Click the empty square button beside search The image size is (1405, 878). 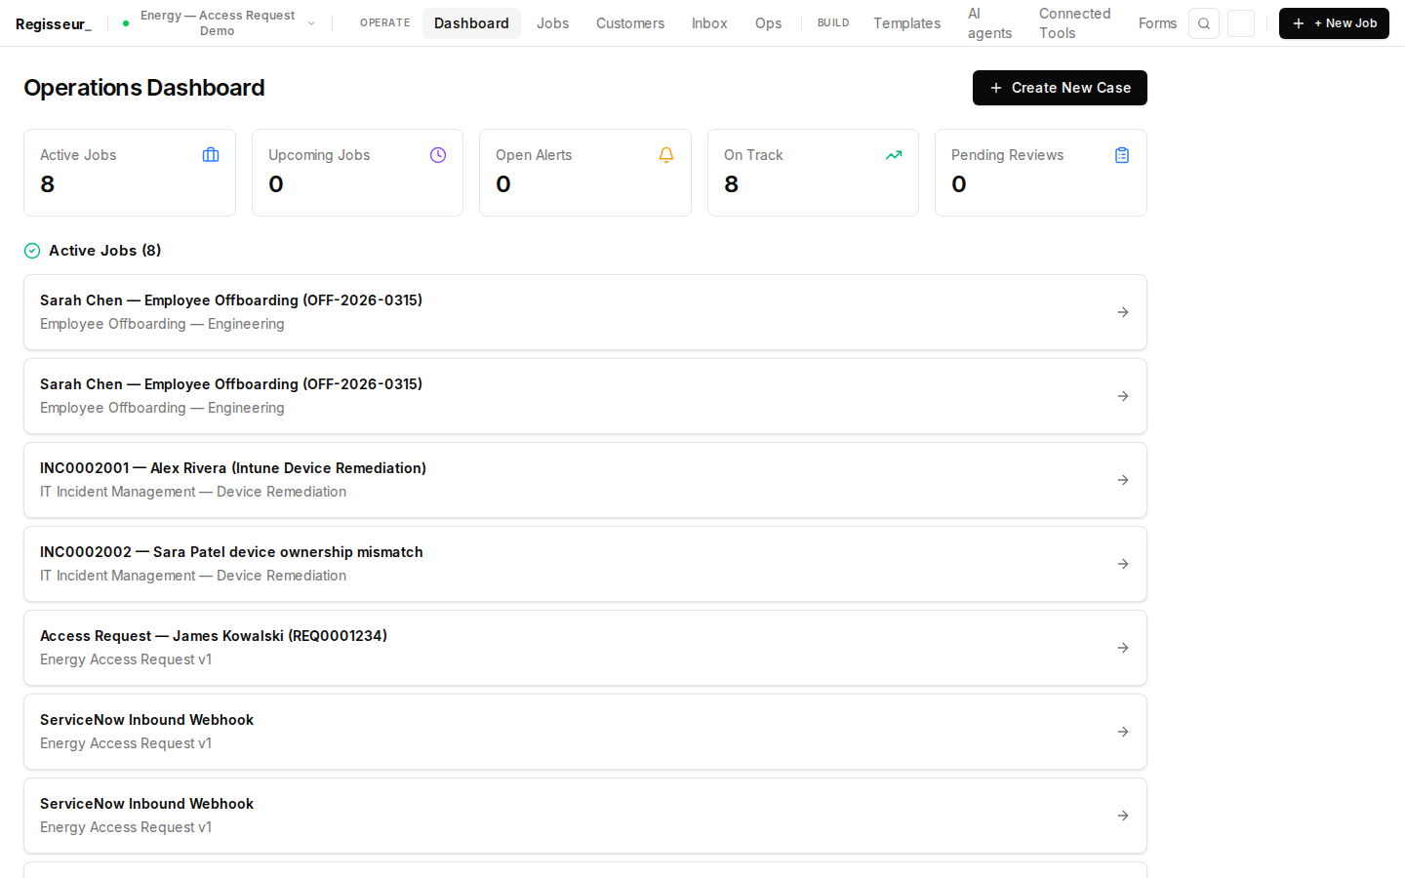1241,23
